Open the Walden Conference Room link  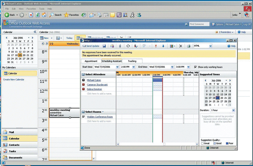tap(100, 117)
